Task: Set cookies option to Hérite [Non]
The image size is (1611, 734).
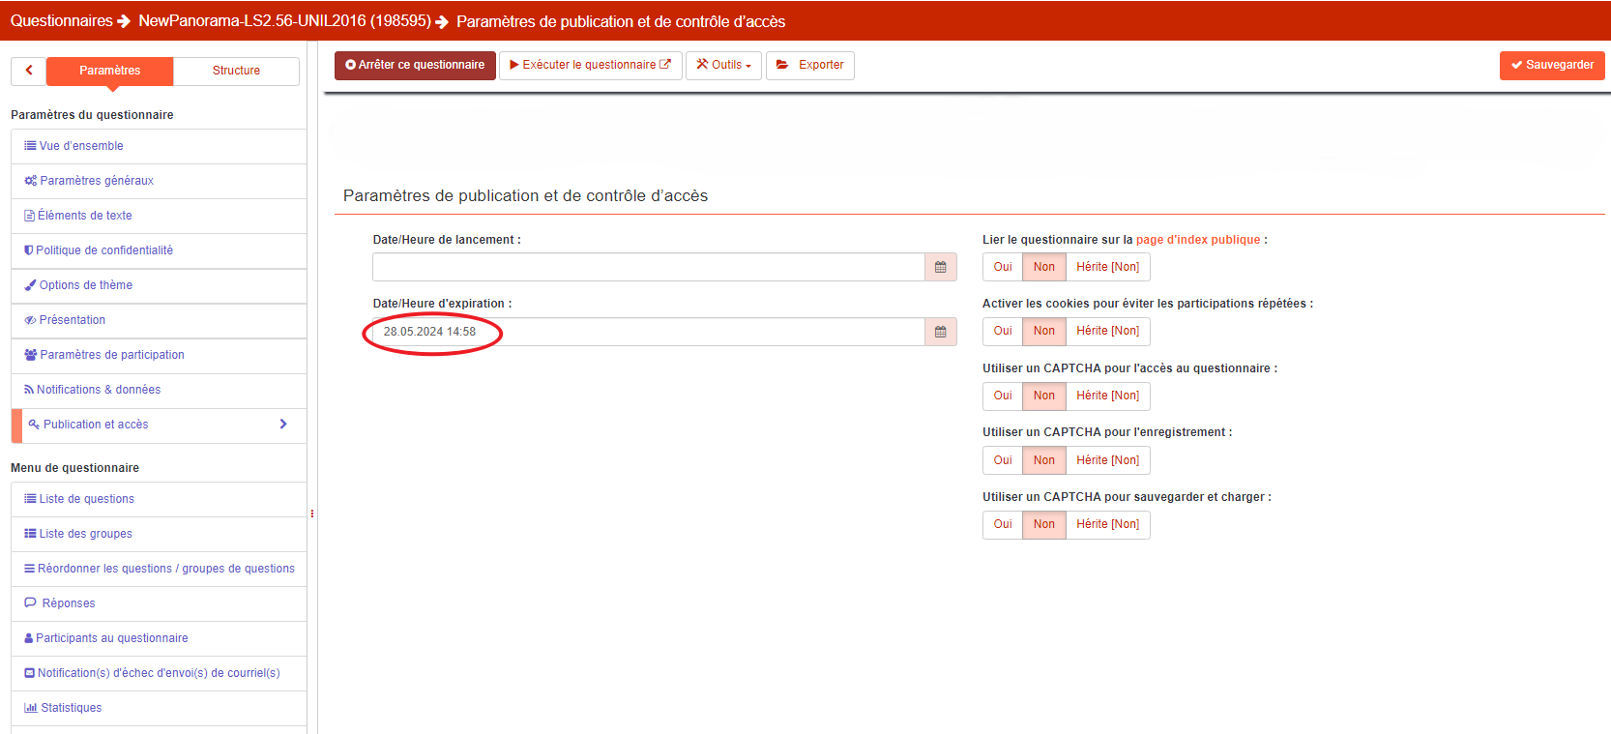Action: coord(1107,331)
